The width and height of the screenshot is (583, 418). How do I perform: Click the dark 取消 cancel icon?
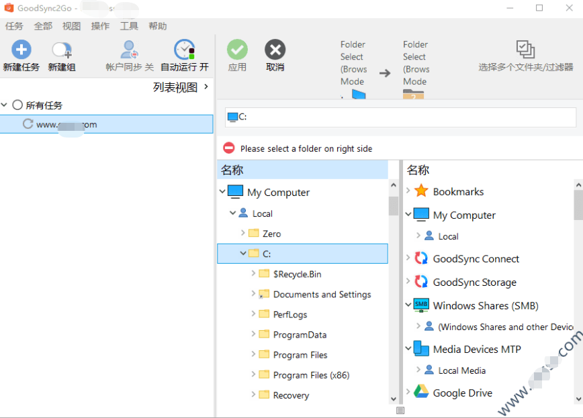(275, 50)
